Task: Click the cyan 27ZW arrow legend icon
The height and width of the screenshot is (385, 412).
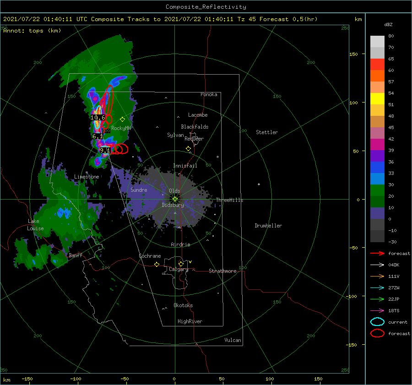Action: [x=377, y=287]
